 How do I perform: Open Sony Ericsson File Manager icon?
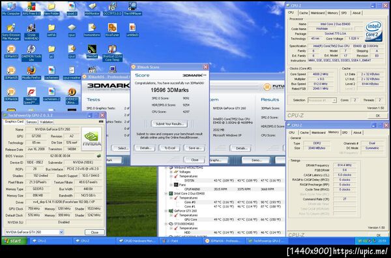(x=11, y=32)
